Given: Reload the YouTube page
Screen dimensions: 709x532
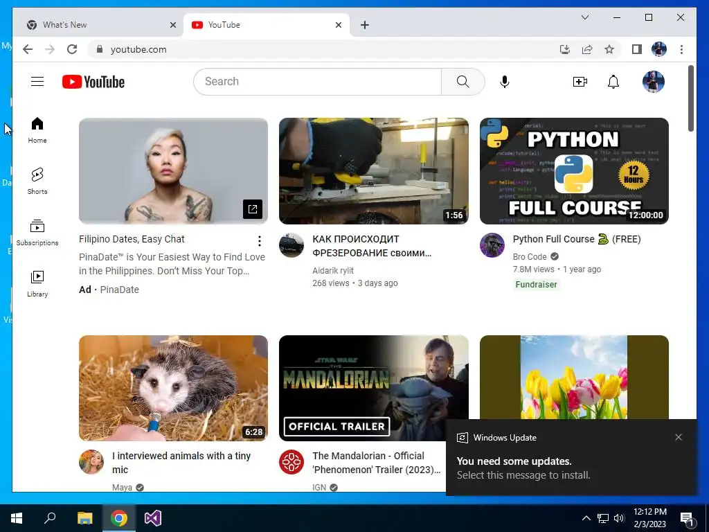Looking at the screenshot, I should [72, 49].
